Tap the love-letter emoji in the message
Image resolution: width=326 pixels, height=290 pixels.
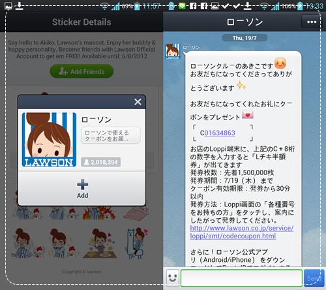(248, 114)
